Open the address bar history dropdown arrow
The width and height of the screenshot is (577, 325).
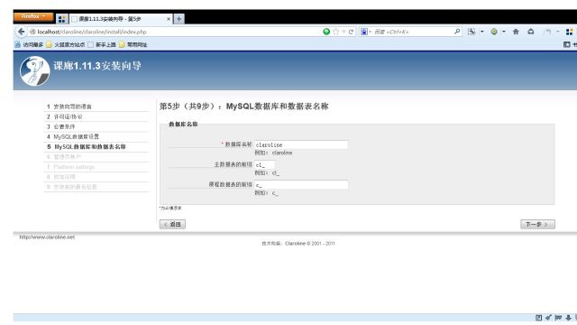point(343,32)
